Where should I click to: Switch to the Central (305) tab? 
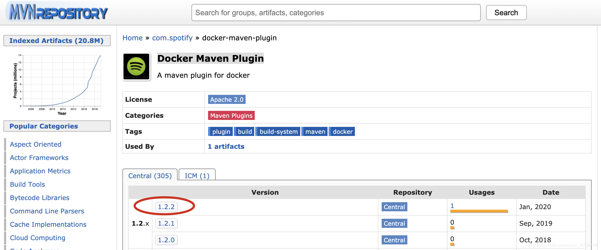[x=150, y=175]
